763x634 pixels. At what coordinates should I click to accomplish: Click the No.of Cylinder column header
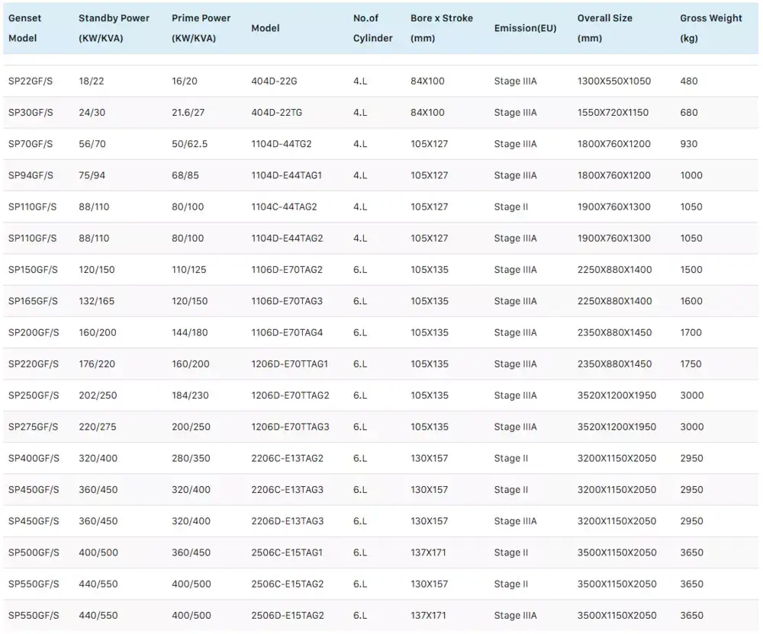373,28
